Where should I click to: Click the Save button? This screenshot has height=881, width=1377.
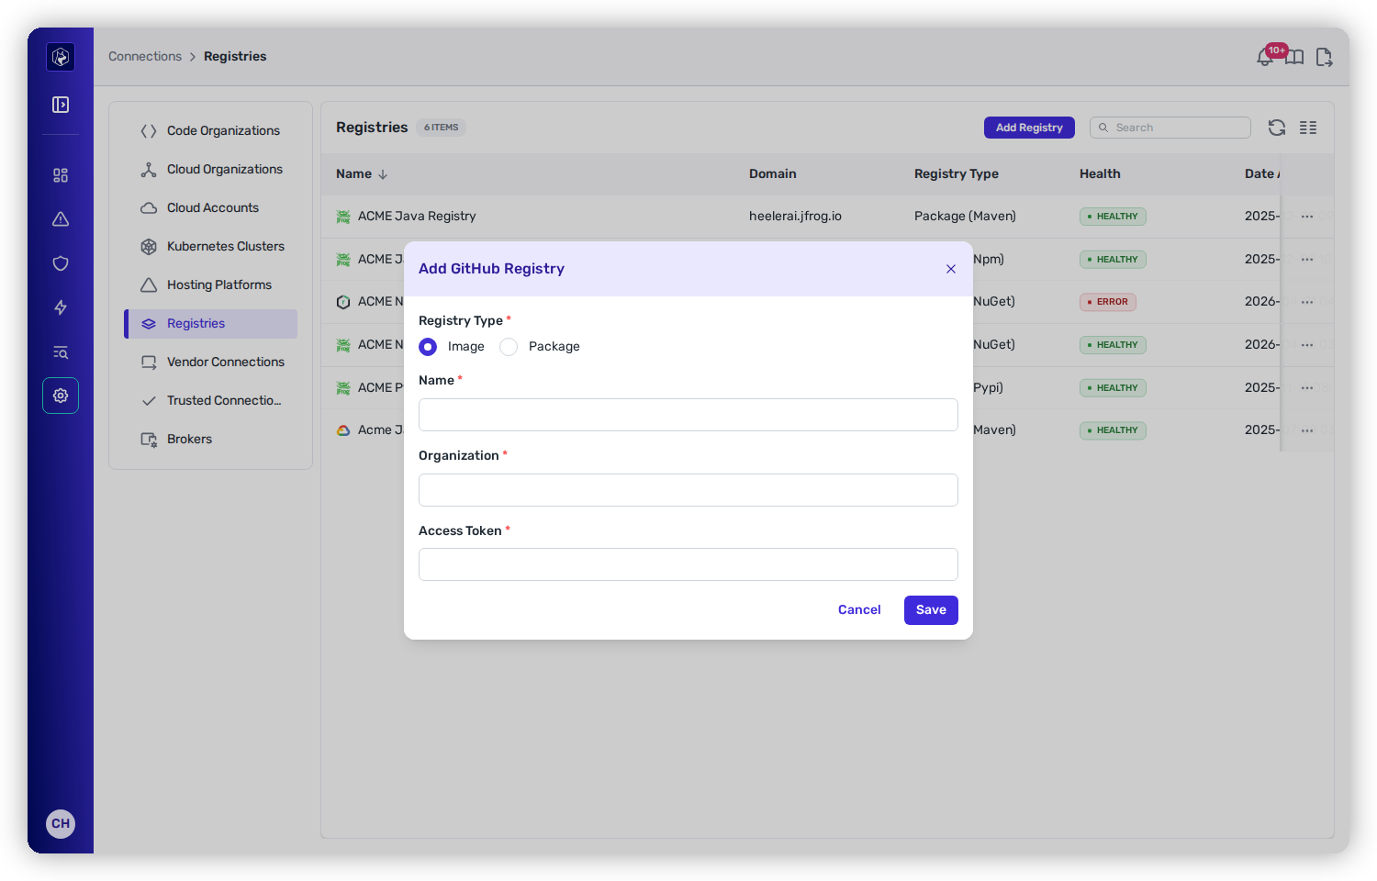pos(931,610)
